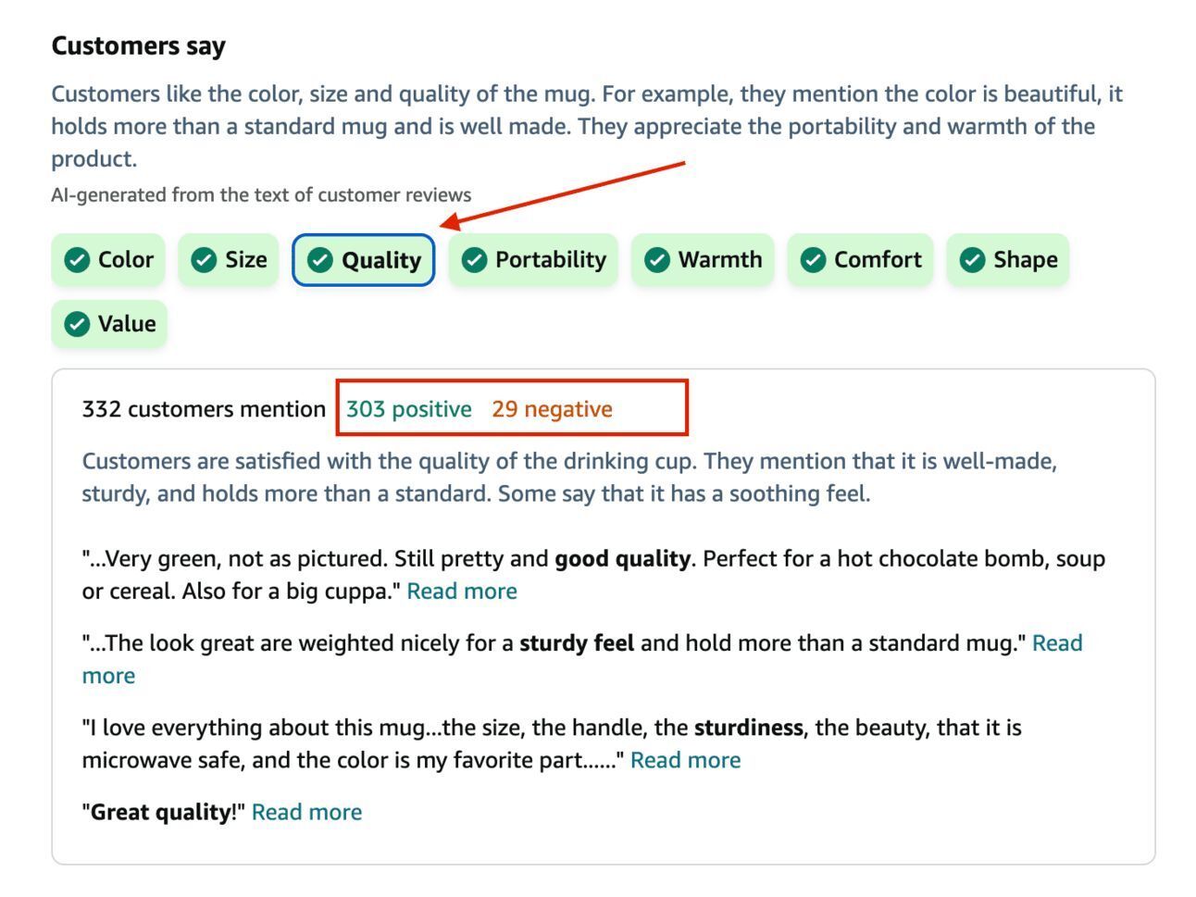Click the checkmark icon on Size chip
This screenshot has width=1196, height=897.
coord(204,260)
